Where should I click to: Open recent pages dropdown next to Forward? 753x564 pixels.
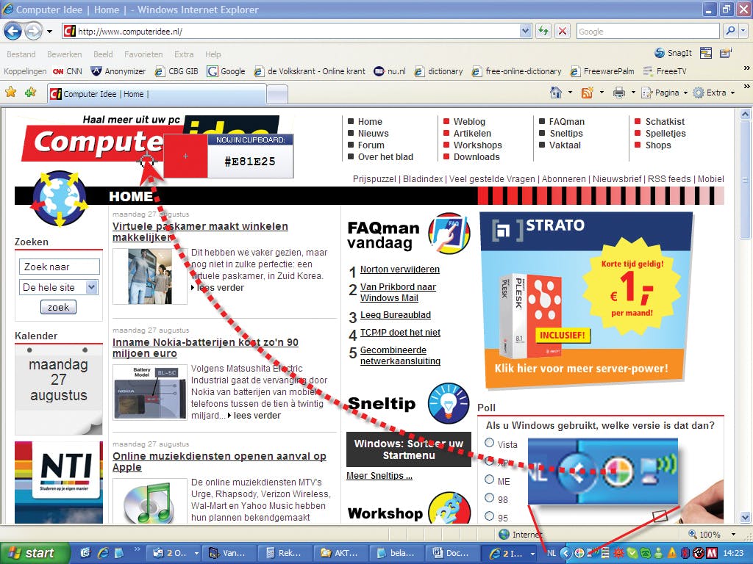tap(49, 32)
